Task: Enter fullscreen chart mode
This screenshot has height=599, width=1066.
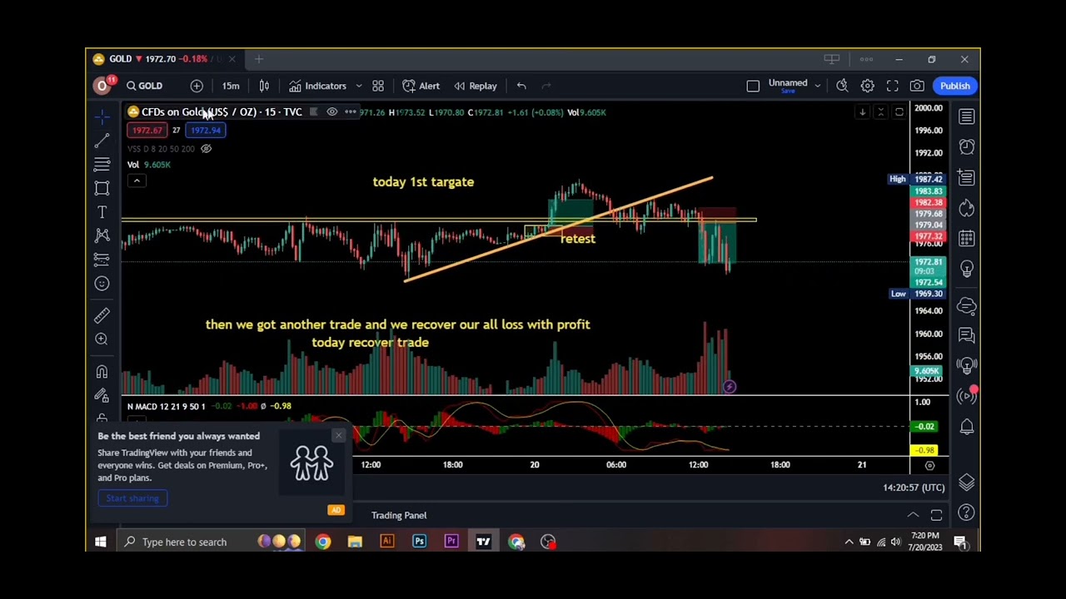Action: tap(892, 86)
